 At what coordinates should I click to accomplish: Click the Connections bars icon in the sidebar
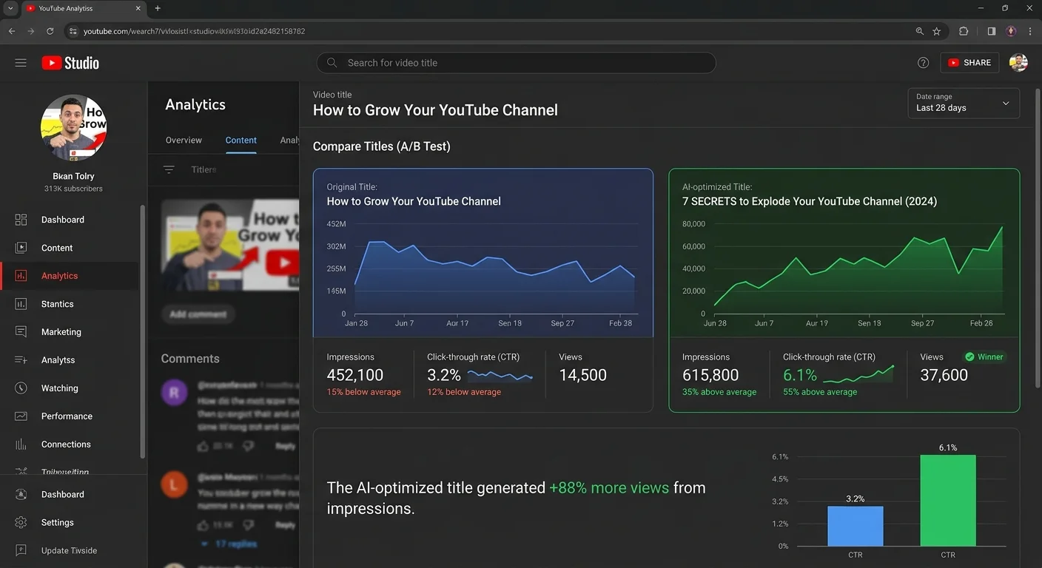[x=21, y=444]
